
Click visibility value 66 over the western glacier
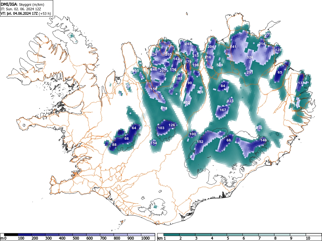(x=127, y=139)
